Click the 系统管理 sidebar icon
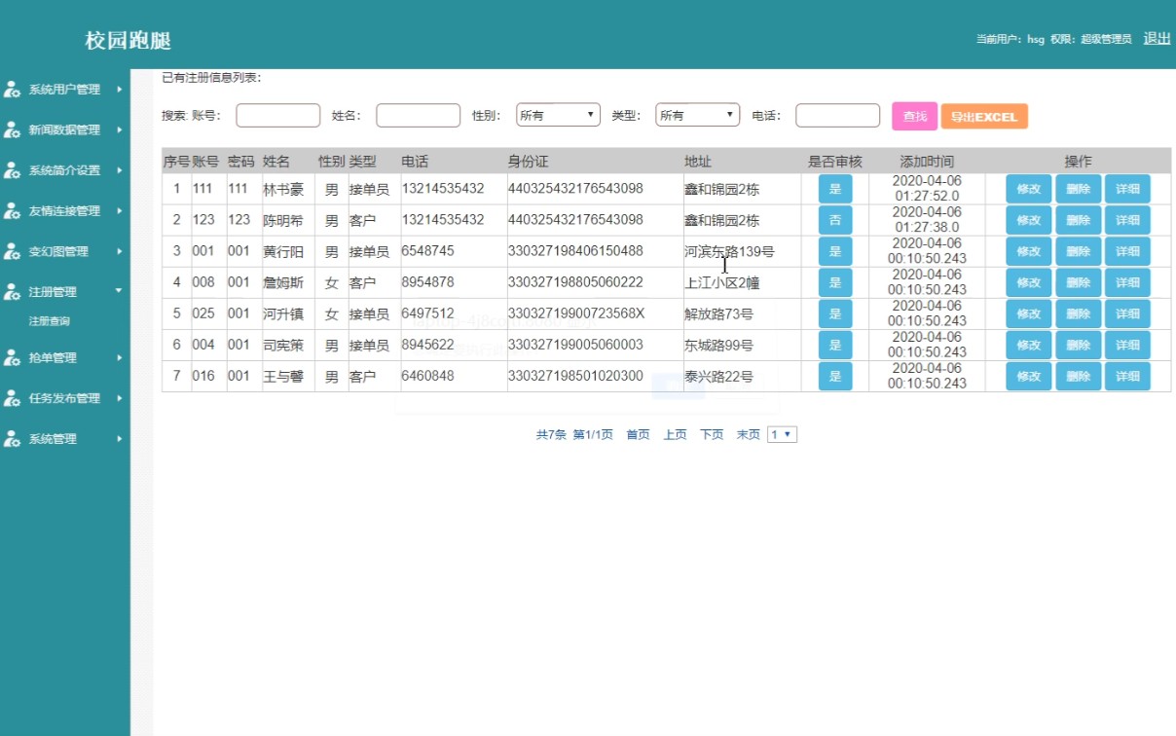Image resolution: width=1176 pixels, height=736 pixels. coord(13,439)
